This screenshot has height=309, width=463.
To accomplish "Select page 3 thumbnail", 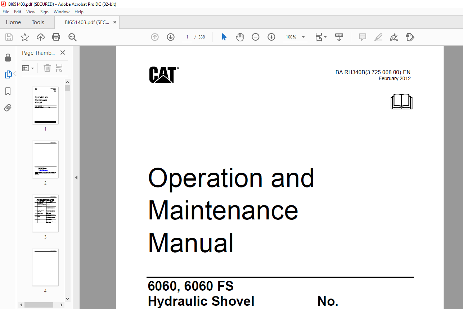I will [45, 213].
